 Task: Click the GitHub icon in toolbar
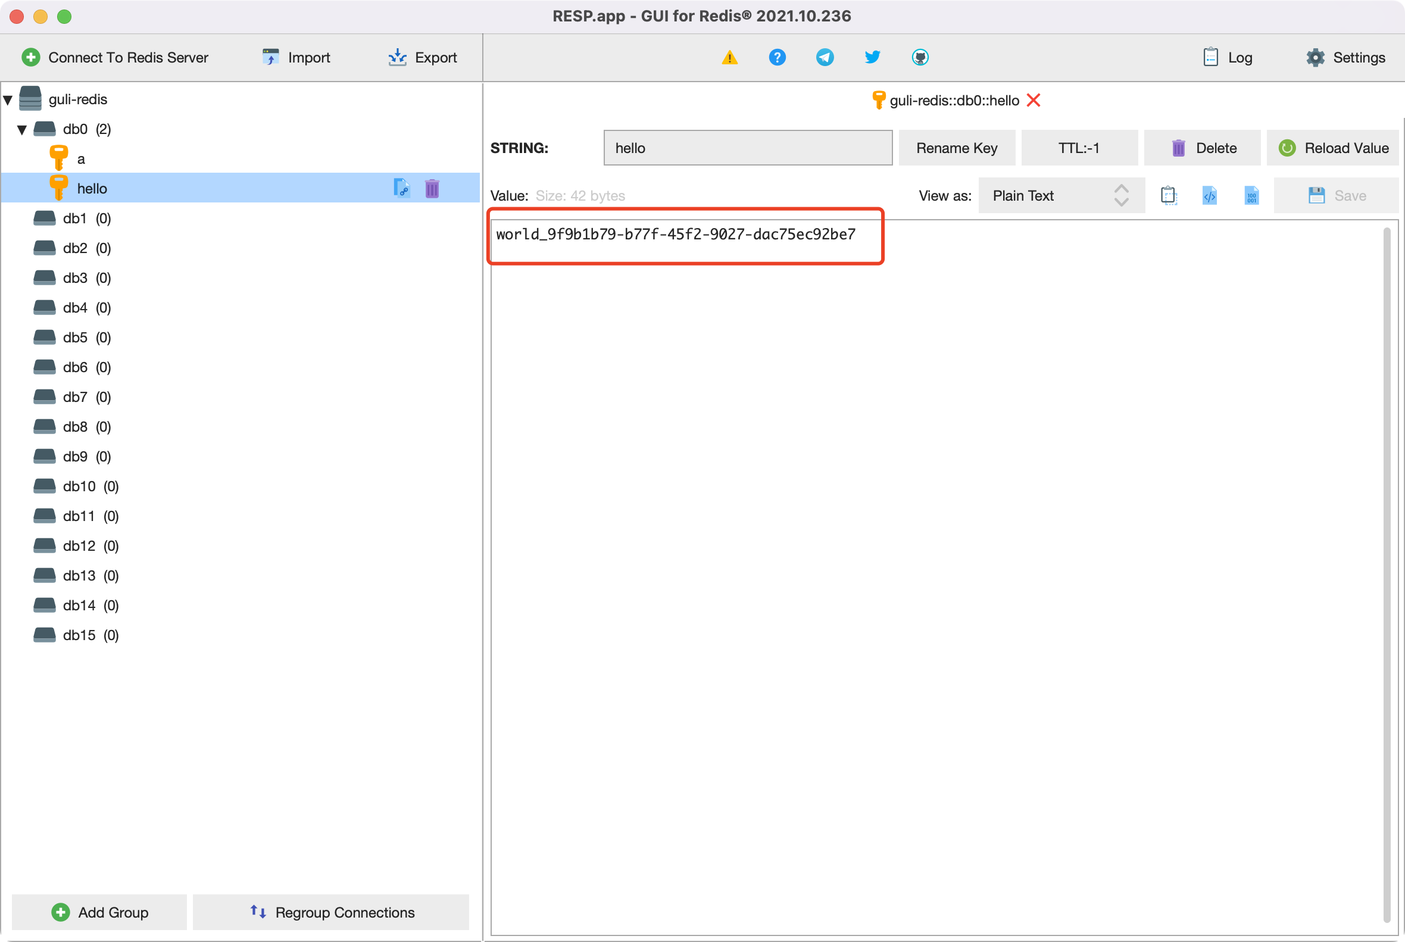(x=920, y=58)
